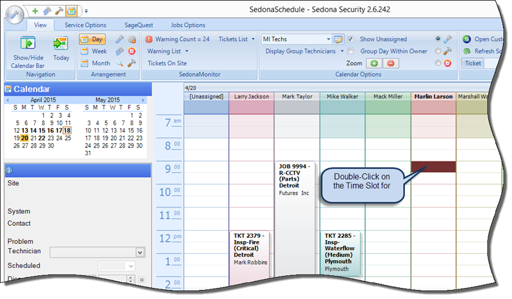
Task: Go to previous month in Calendar panel
Action: tap(8, 101)
